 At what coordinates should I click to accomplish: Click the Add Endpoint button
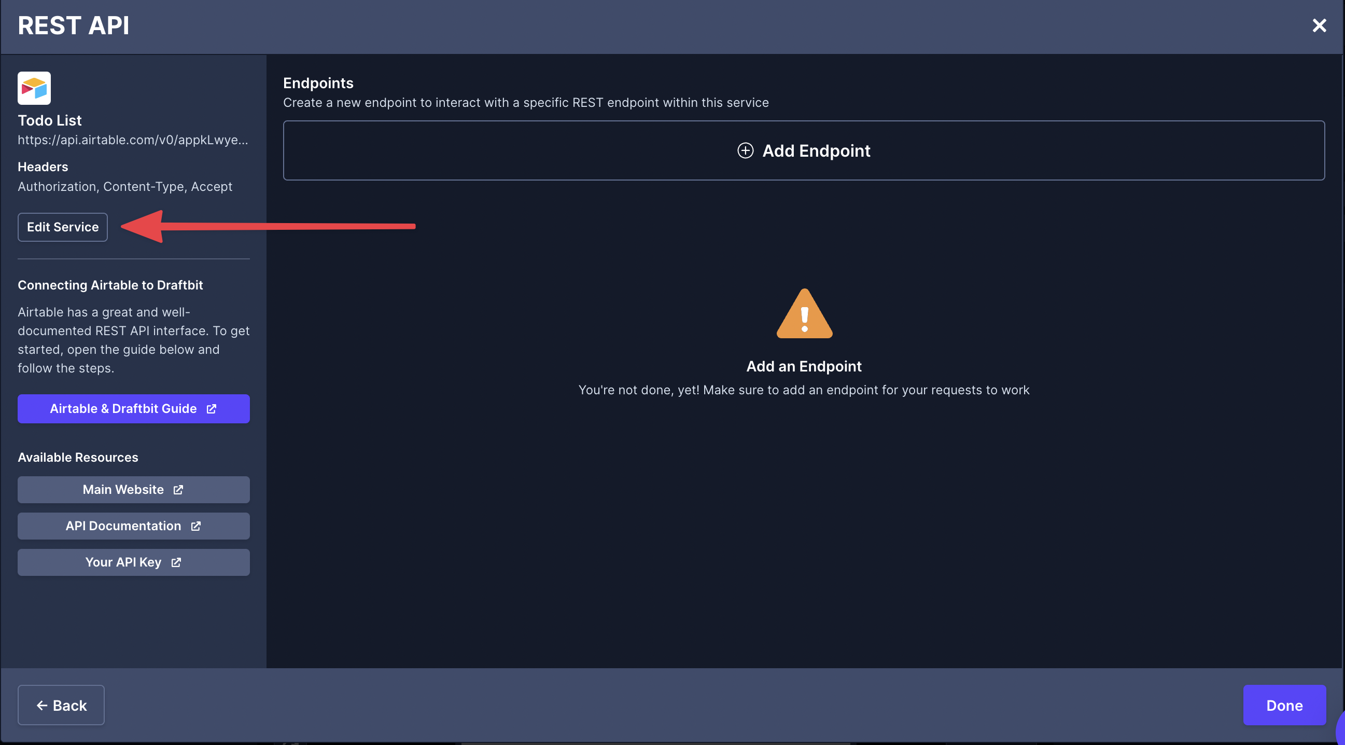pyautogui.click(x=804, y=150)
